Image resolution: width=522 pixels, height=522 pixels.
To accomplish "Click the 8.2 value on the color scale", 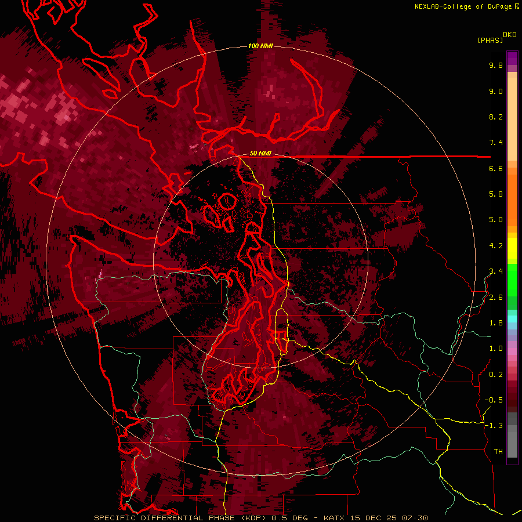I will (496, 117).
